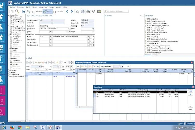Click footprints icon next to Projekt field
Screen dimensions: 195x130
pyautogui.click(x=69, y=32)
